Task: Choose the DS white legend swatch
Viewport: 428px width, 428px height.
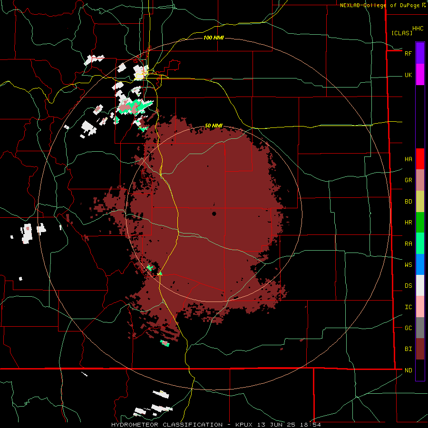Action: tap(420, 285)
